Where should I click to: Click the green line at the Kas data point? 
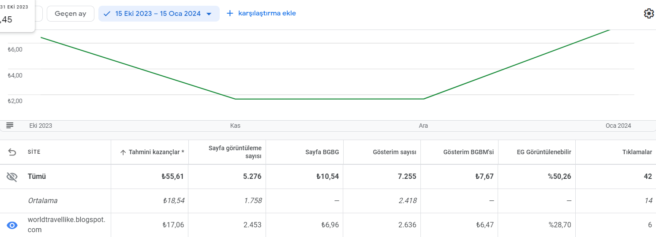pyautogui.click(x=235, y=99)
